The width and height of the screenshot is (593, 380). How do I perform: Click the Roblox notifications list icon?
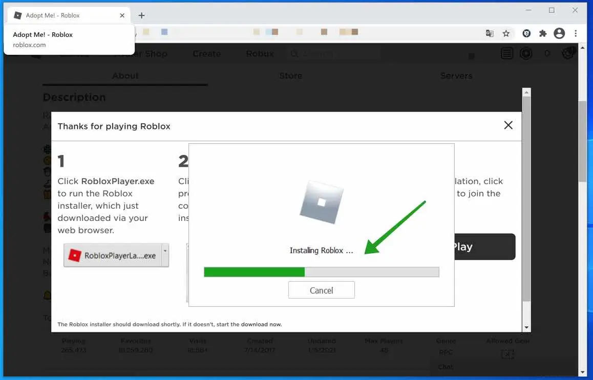pyautogui.click(x=507, y=54)
